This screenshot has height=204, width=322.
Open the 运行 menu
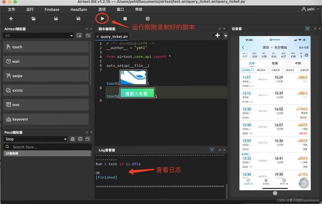click(x=30, y=9)
